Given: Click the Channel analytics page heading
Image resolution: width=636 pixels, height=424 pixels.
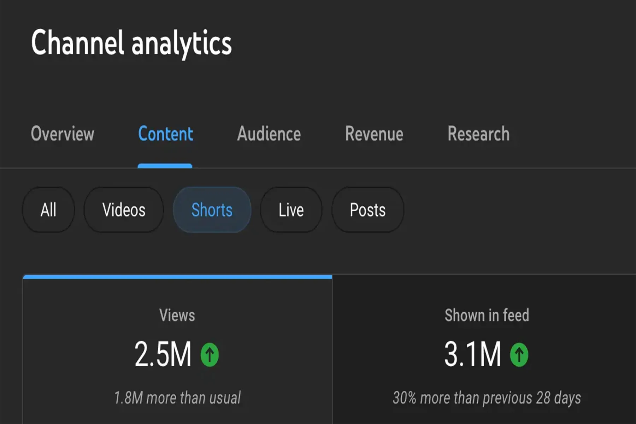Looking at the screenshot, I should (131, 43).
